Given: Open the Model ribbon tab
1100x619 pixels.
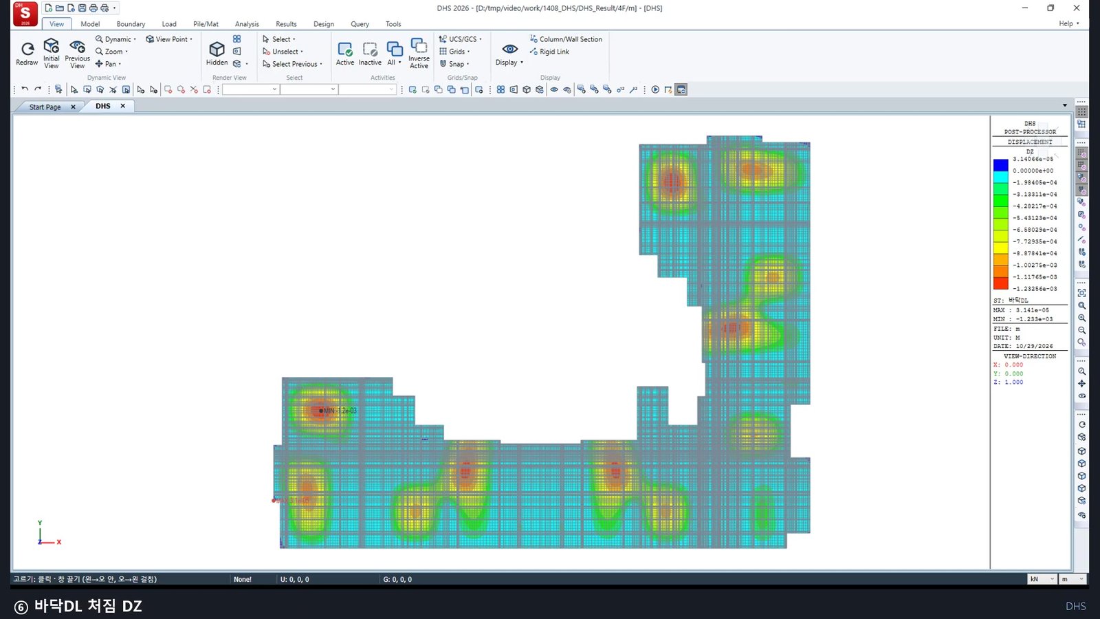Looking at the screenshot, I should pos(90,24).
